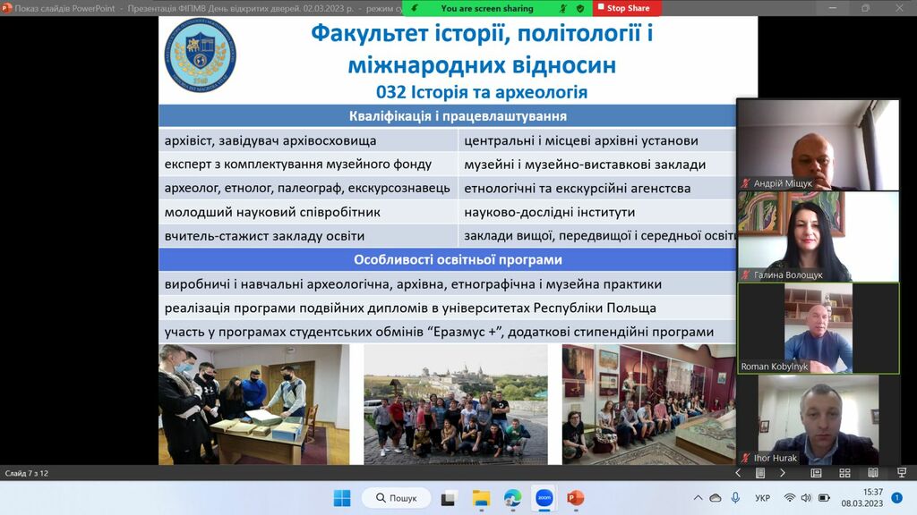The height and width of the screenshot is (515, 917).
Task: Expand hidden system tray icons chevron
Action: pyautogui.click(x=698, y=498)
